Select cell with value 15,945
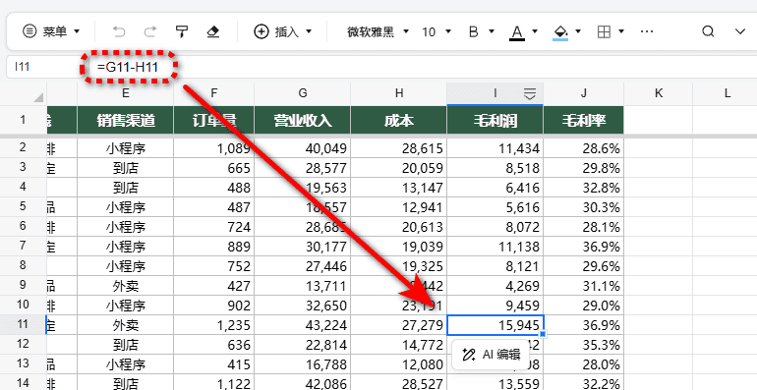Image resolution: width=757 pixels, height=390 pixels. tap(495, 325)
